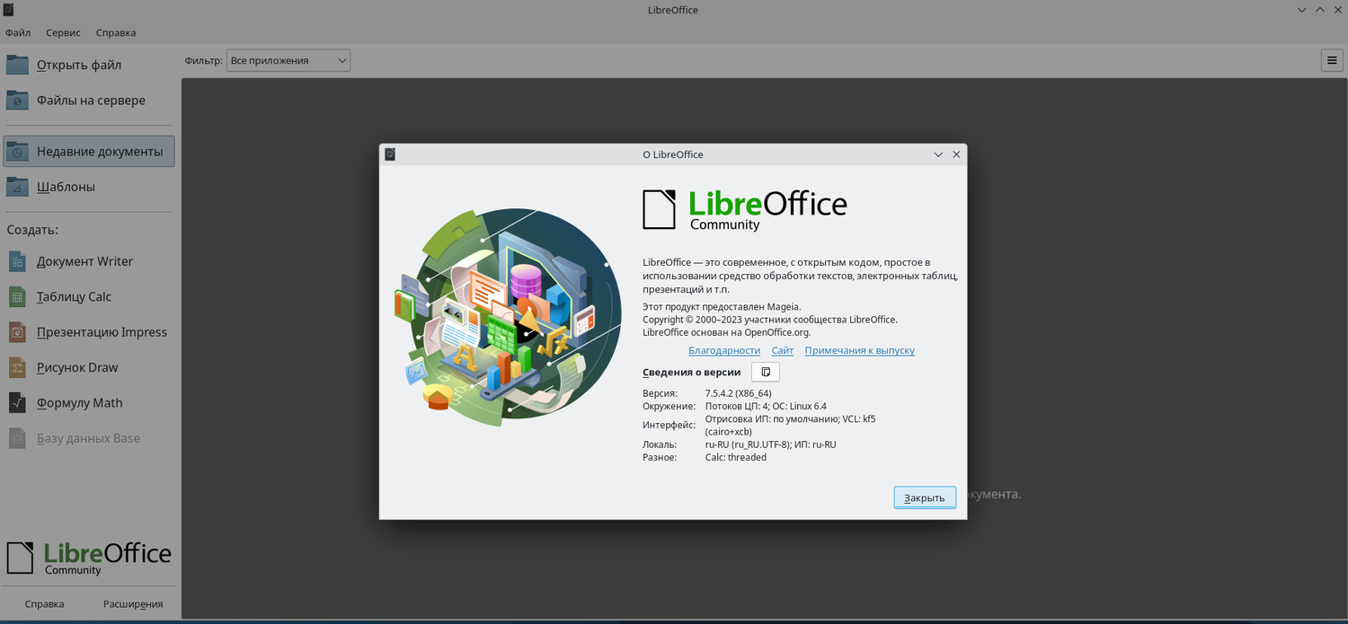Click the Закрыть button
Image resolution: width=1348 pixels, height=624 pixels.
click(925, 497)
